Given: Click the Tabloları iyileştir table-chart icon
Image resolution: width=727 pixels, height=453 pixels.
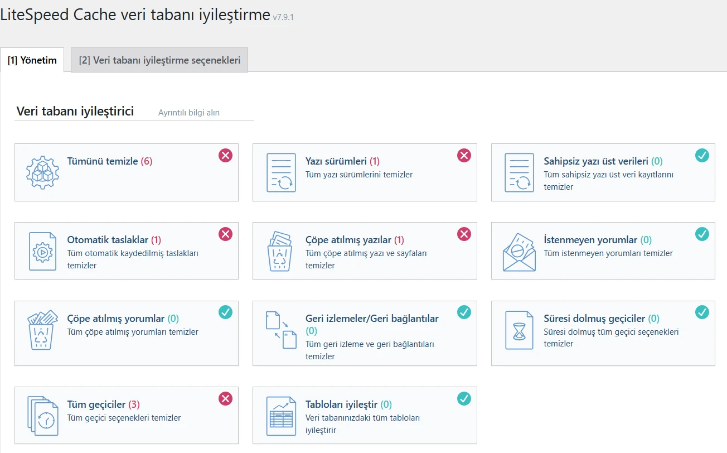Looking at the screenshot, I should click(x=281, y=416).
